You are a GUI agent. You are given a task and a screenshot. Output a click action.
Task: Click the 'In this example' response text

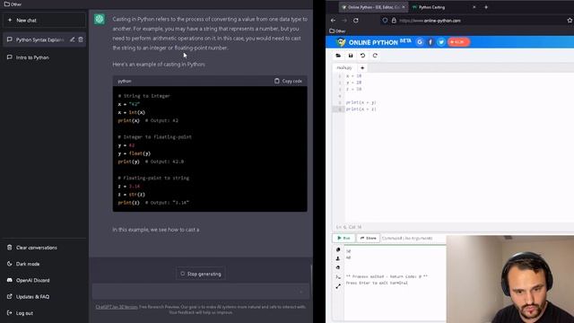(156, 230)
